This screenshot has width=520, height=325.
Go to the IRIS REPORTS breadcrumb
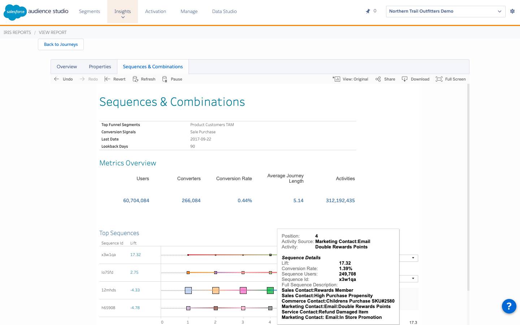[17, 32]
